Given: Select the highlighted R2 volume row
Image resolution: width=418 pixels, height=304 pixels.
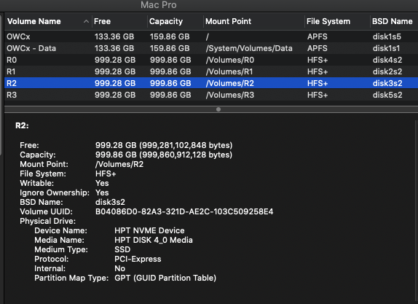Looking at the screenshot, I should coord(211,83).
